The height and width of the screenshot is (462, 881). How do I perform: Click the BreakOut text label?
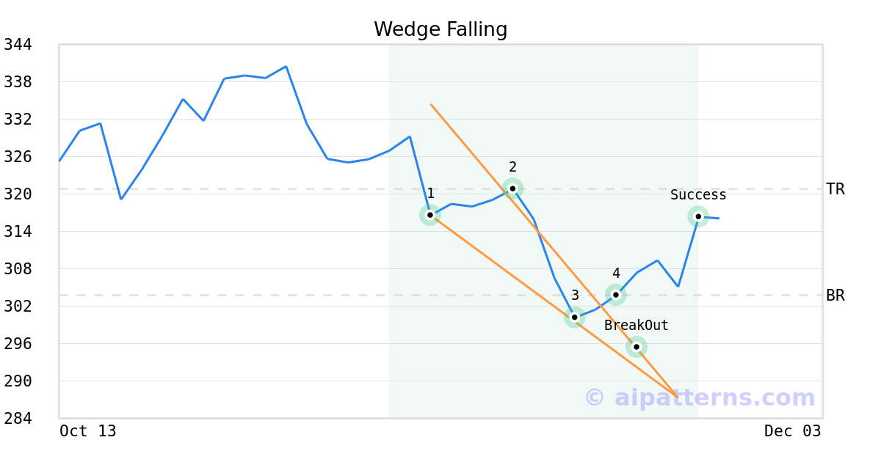(x=637, y=326)
